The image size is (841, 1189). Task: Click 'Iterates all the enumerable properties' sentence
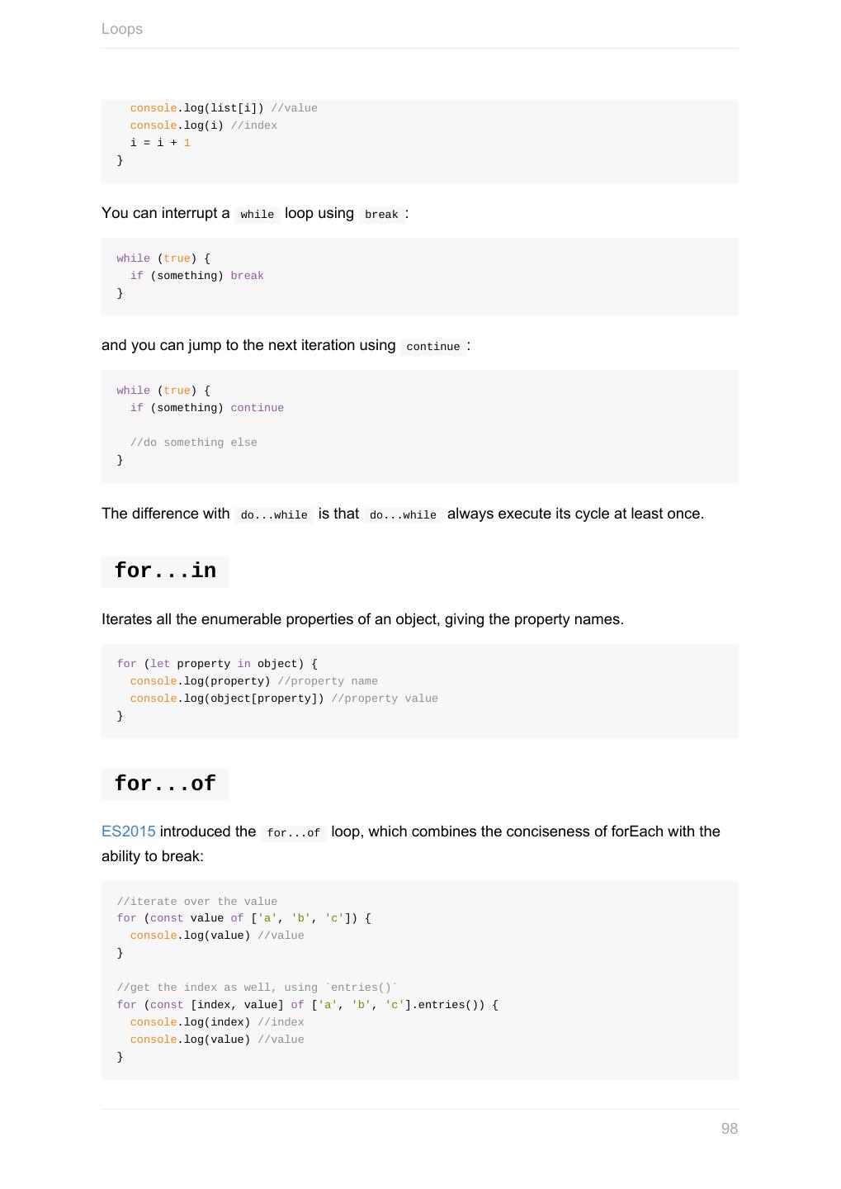point(362,619)
